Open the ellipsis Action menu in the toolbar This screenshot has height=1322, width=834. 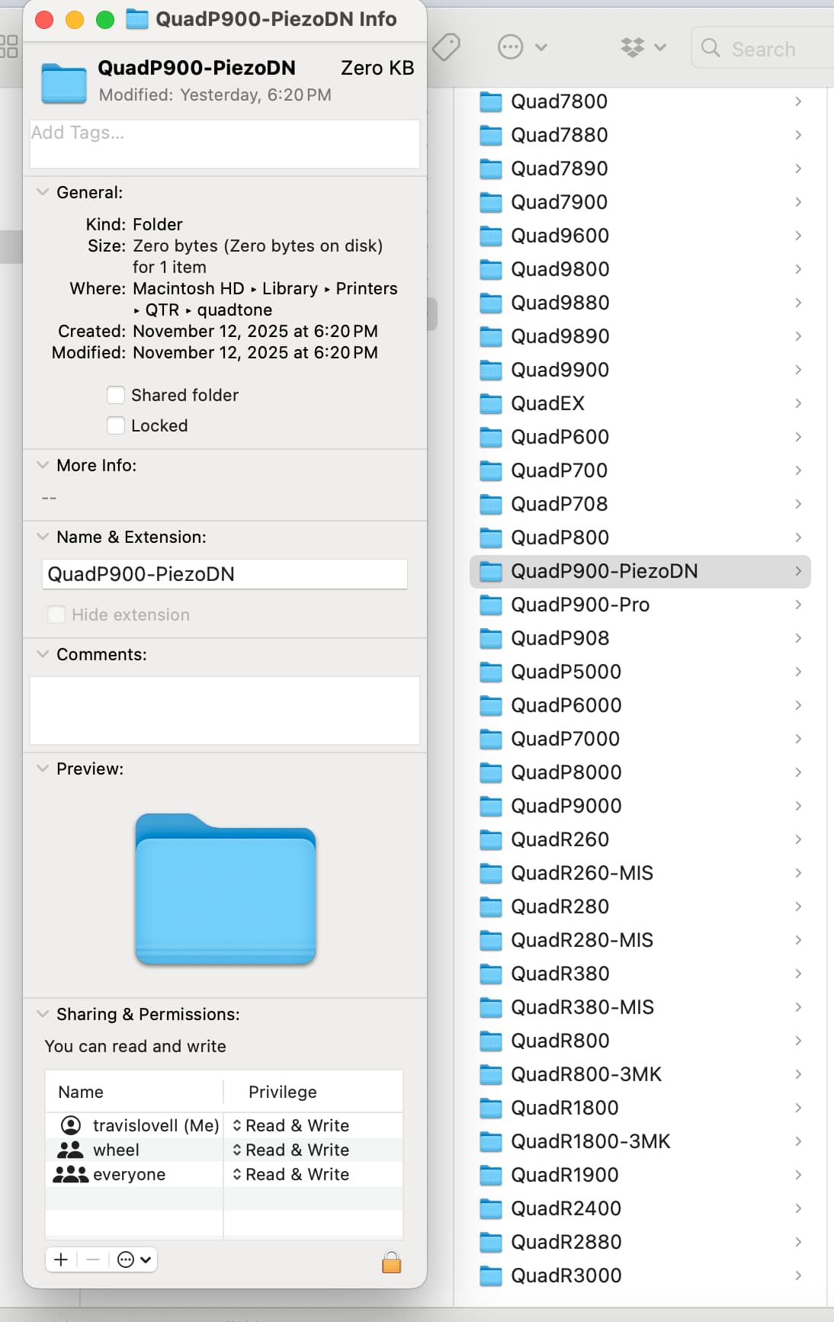521,47
